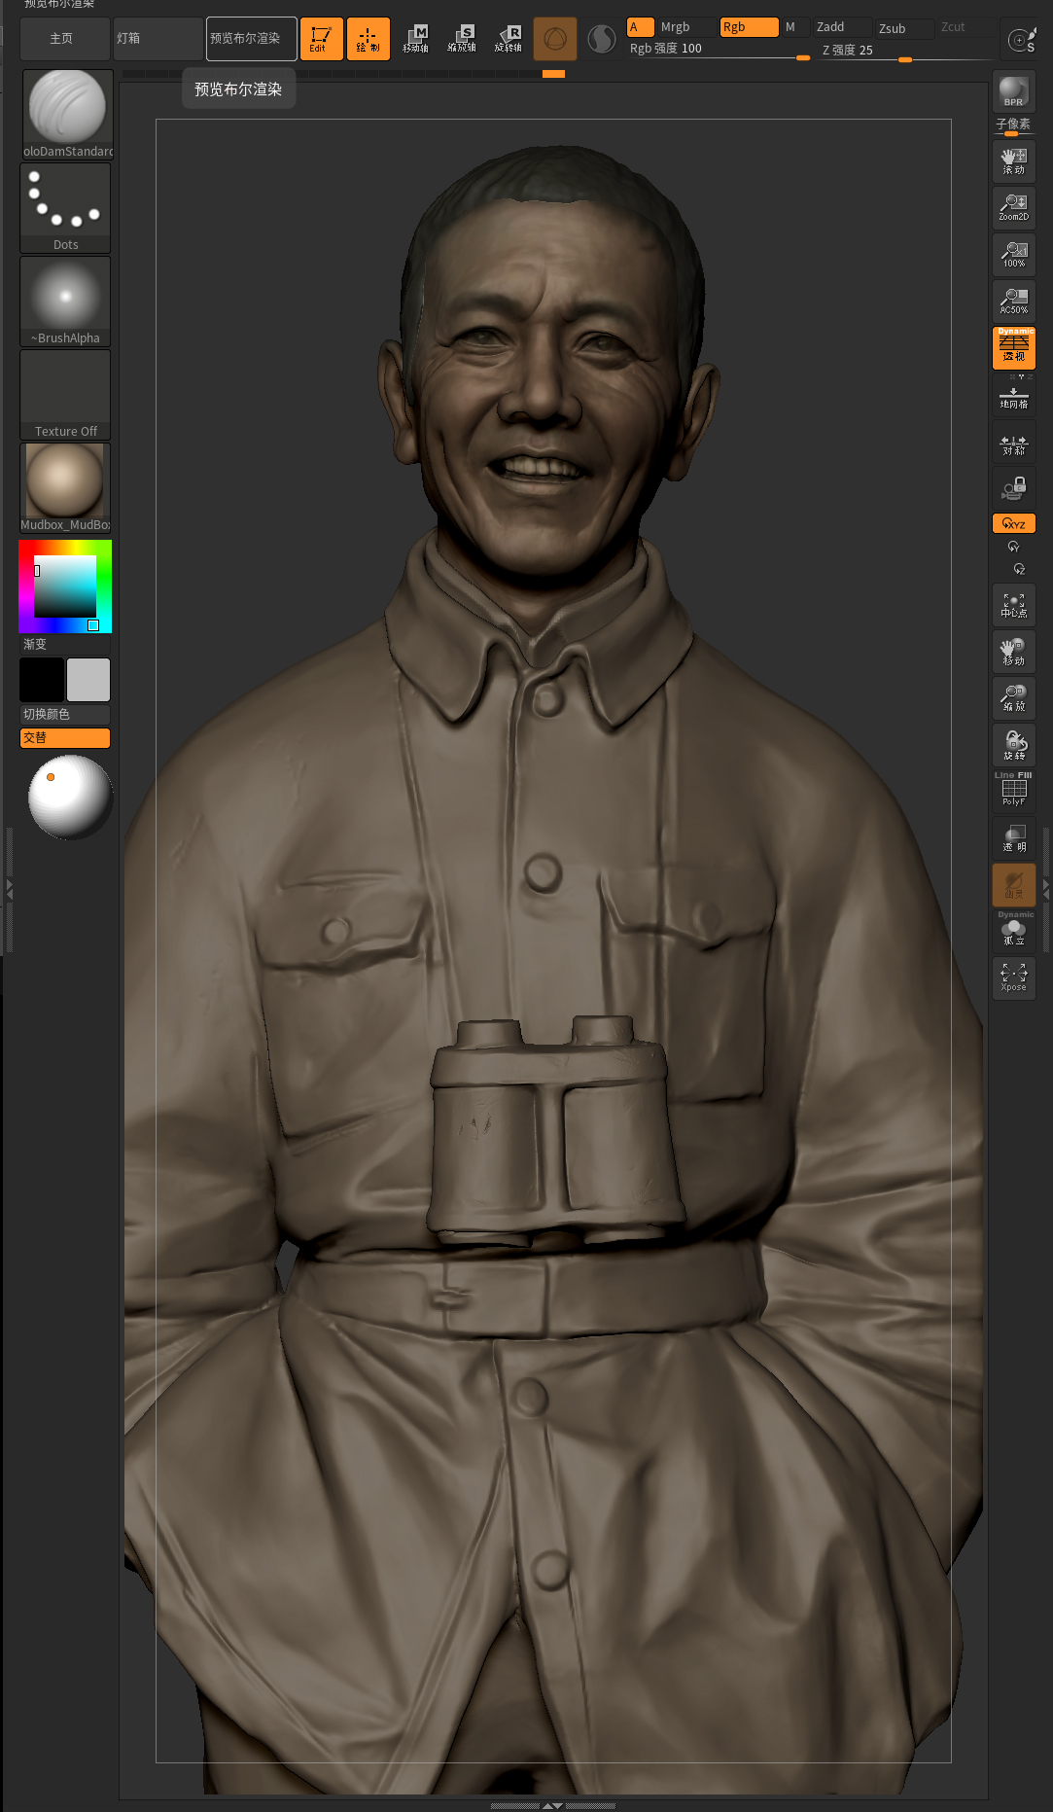Open the DamStandard brush picker
The height and width of the screenshot is (1812, 1053).
tap(66, 114)
